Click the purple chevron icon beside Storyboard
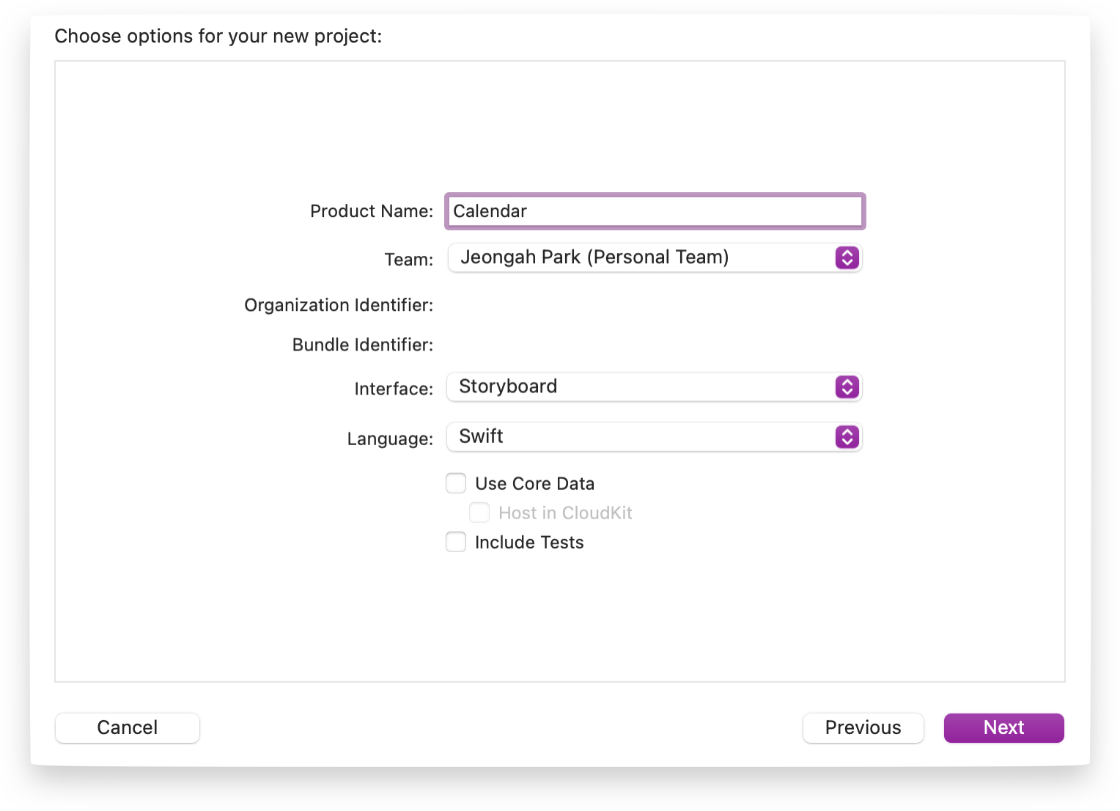The width and height of the screenshot is (1120, 811). [847, 386]
